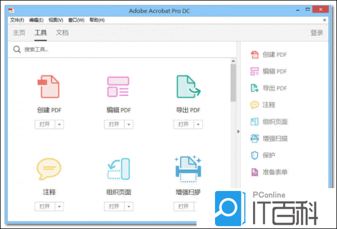Click the large 导出 PDF icon
The width and height of the screenshot is (337, 229).
[x=188, y=87]
